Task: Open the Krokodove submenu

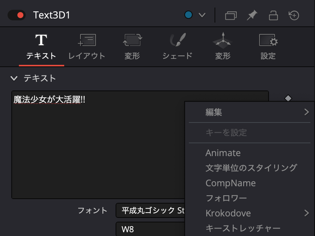Action: 250,213
